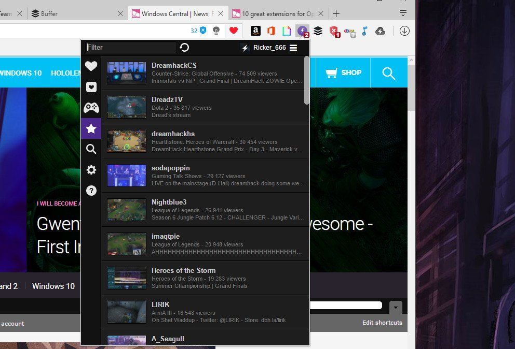
Task: Open Twitch Now settings via the gear icon
Action: coord(91,169)
